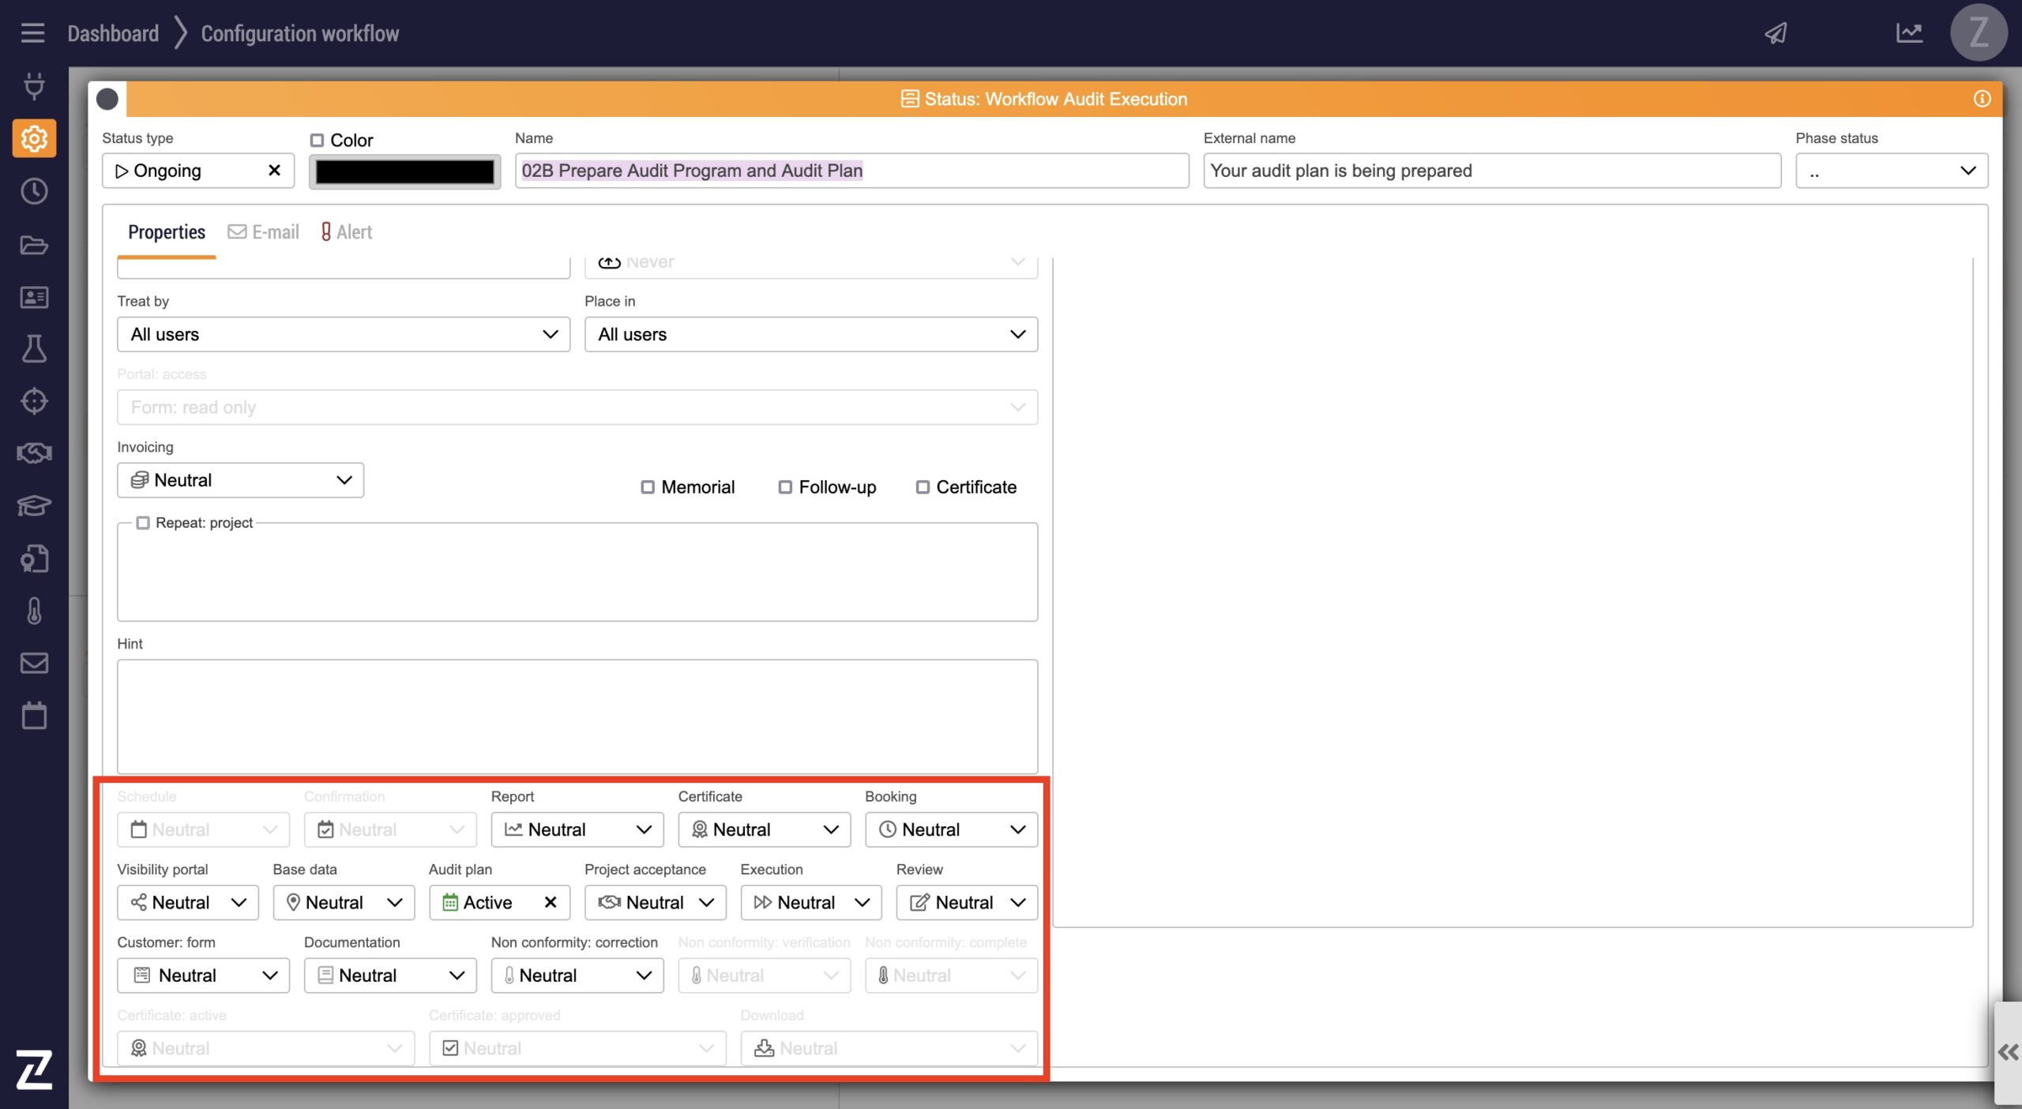Switch to the E-mail tab

coord(264,232)
